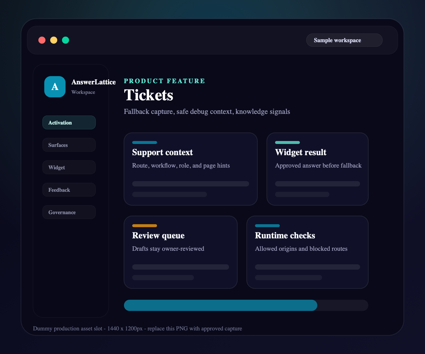Click the AnswerLattice brand name

94,82
